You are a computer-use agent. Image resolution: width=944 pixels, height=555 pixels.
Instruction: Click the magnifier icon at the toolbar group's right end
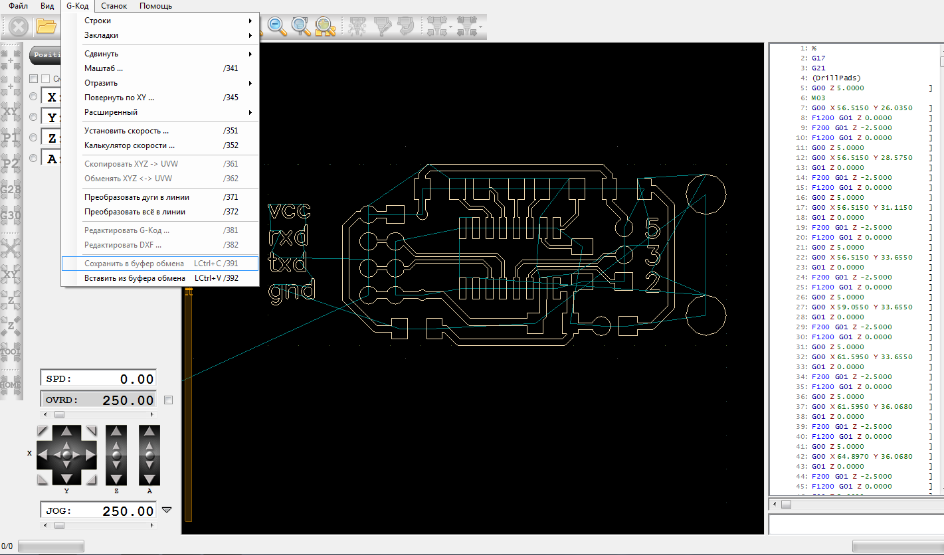pos(325,26)
